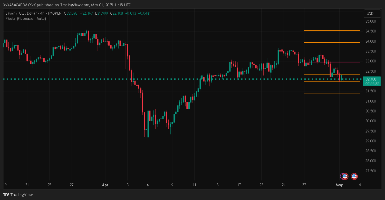Open the USD currency selector
Viewport: 385px width, 200px height.
370,14
